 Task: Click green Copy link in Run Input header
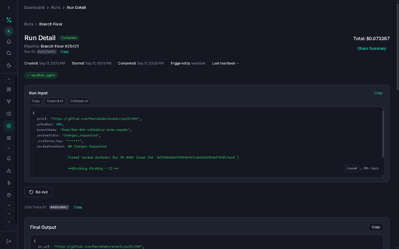point(378,93)
